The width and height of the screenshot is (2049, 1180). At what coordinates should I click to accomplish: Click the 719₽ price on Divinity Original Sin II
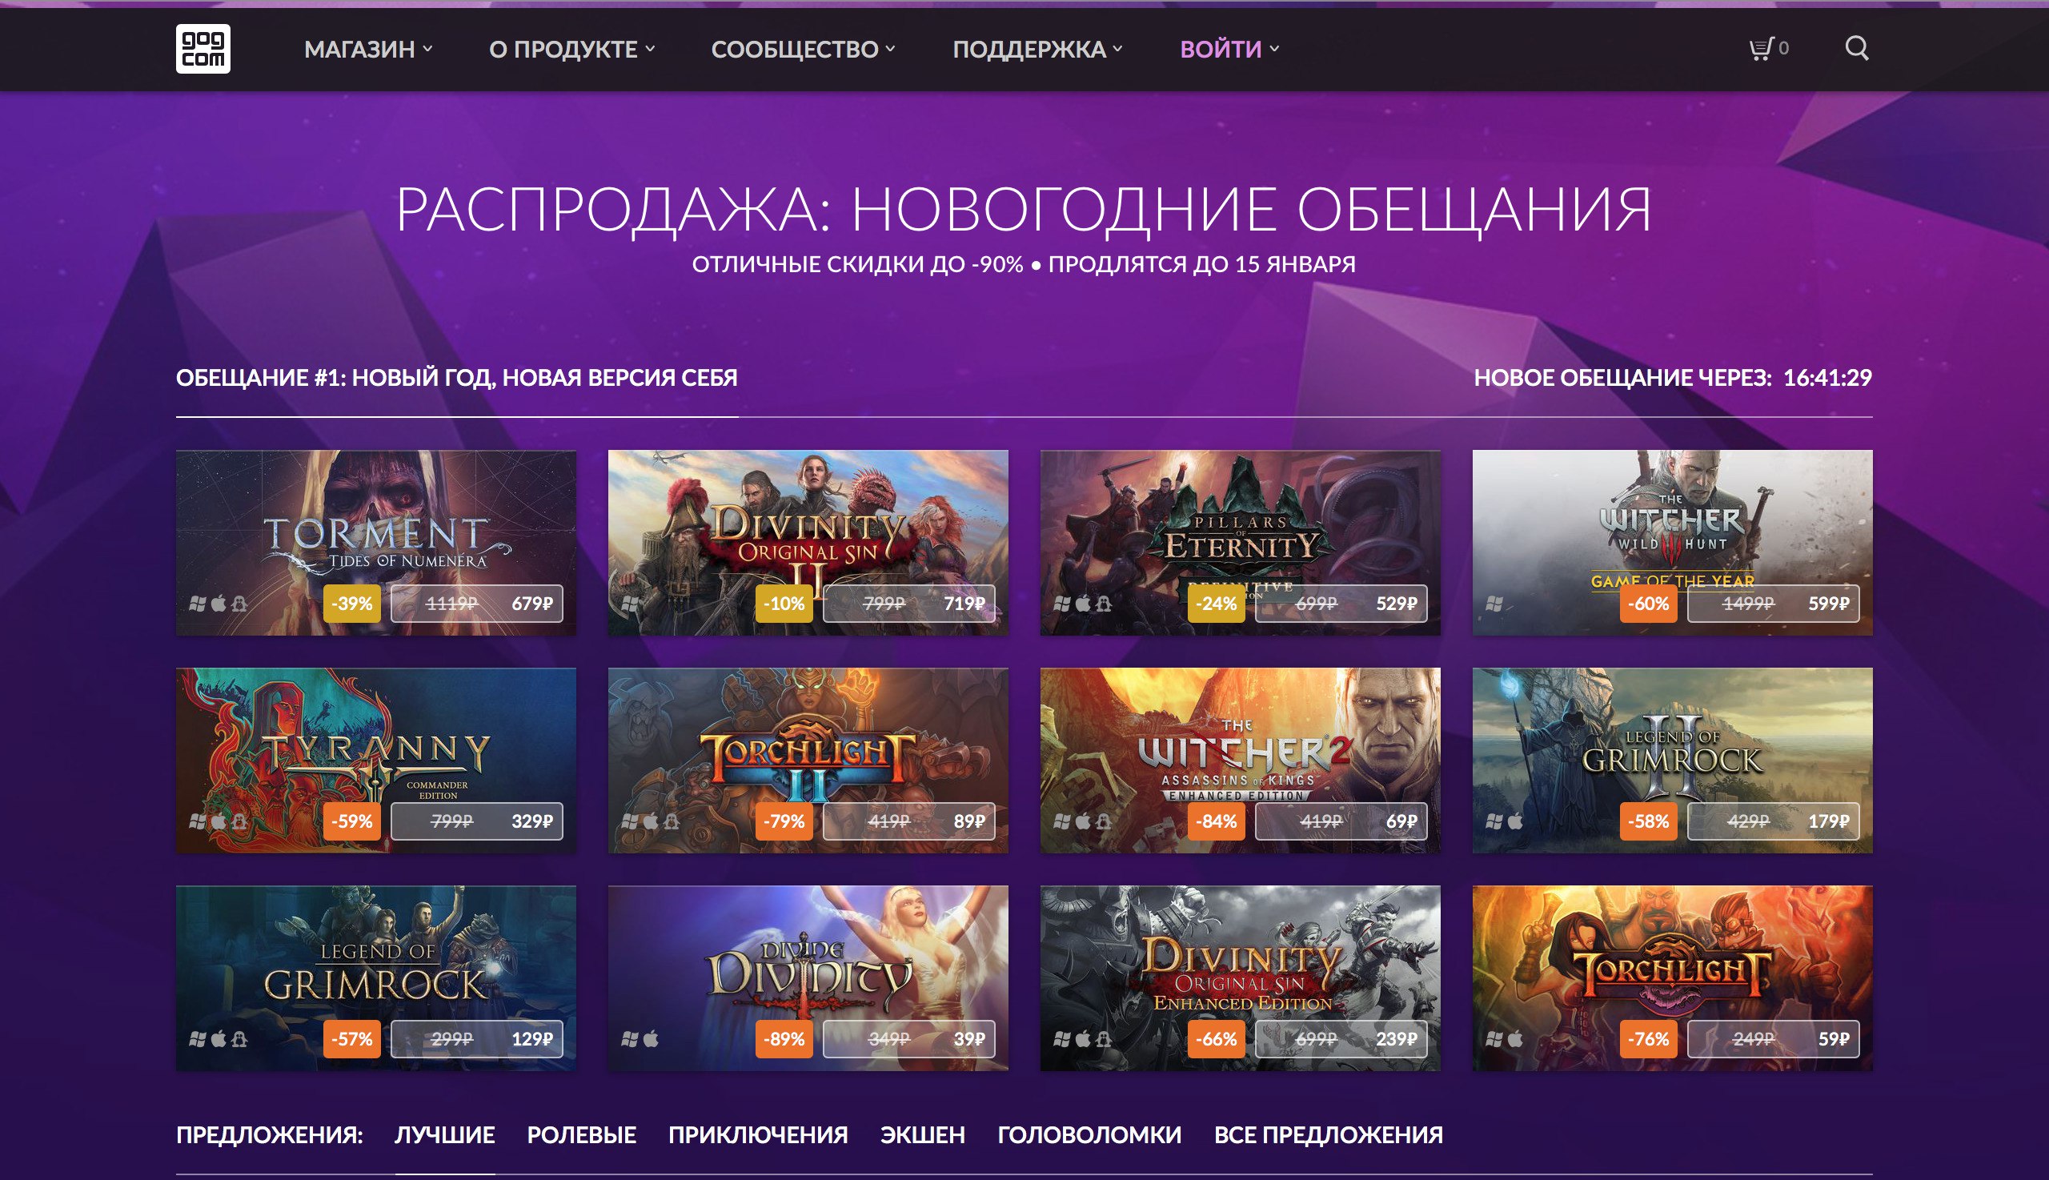[909, 604]
